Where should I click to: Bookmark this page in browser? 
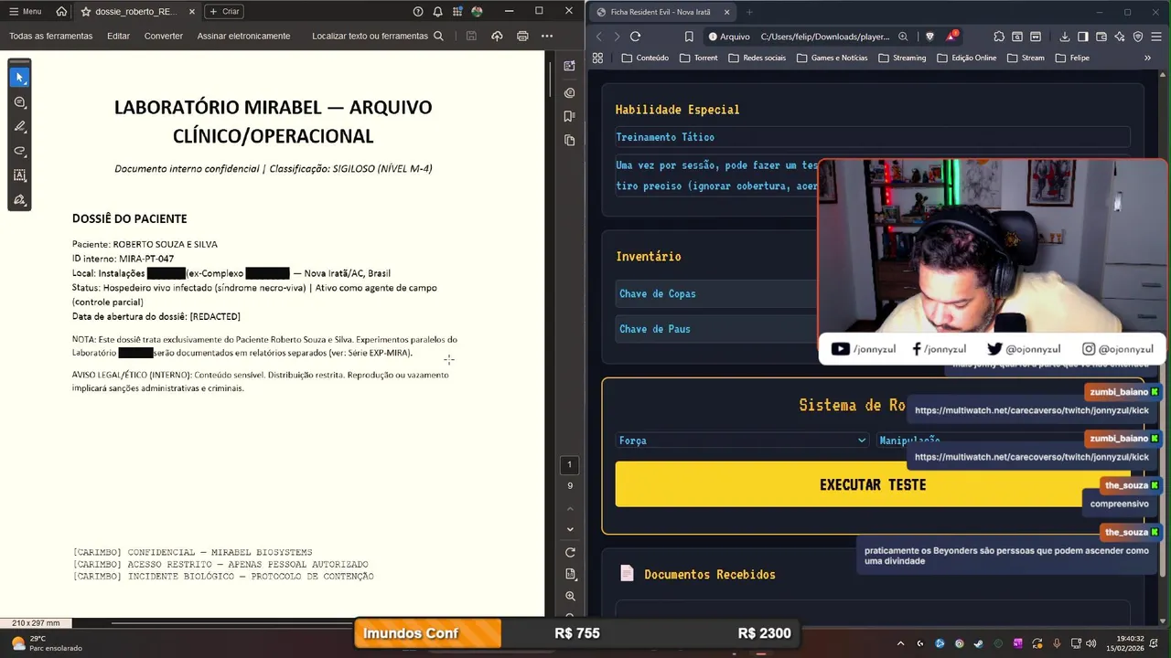pos(689,37)
